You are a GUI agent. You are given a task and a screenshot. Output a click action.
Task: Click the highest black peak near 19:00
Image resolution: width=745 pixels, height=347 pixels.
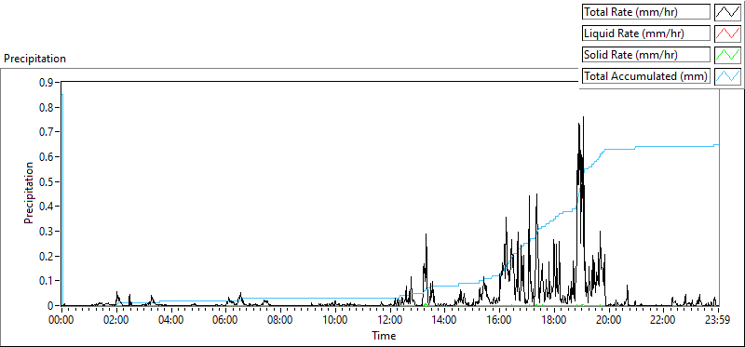[583, 118]
